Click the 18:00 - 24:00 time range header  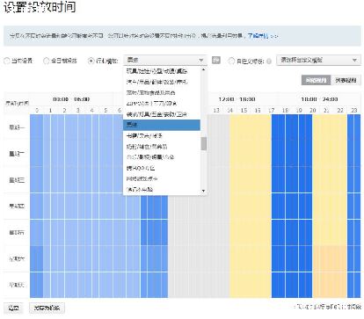click(x=319, y=99)
